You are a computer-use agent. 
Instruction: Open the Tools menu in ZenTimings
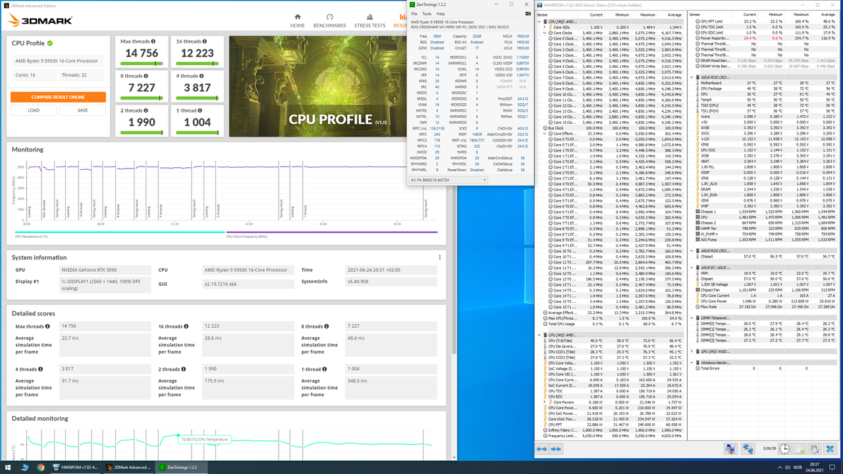point(427,13)
